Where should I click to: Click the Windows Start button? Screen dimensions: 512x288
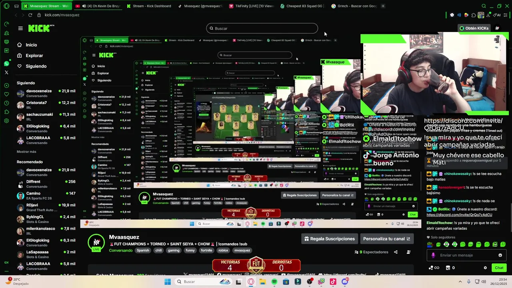tap(168, 282)
